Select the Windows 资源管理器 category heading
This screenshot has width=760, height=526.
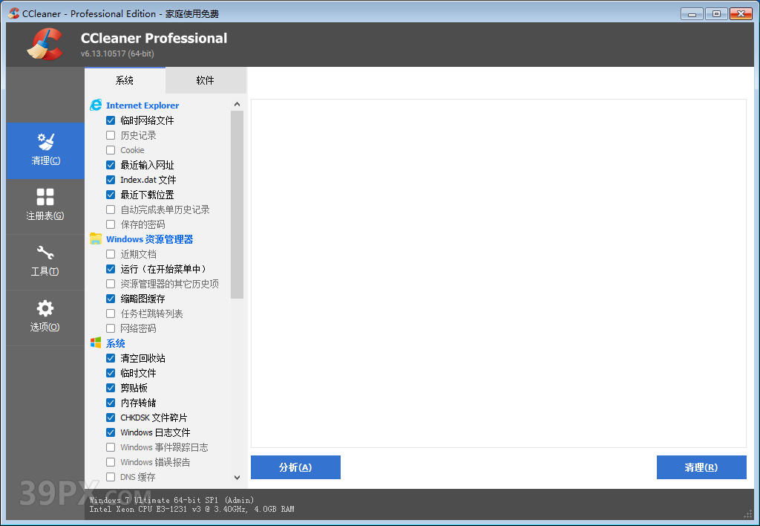(150, 239)
